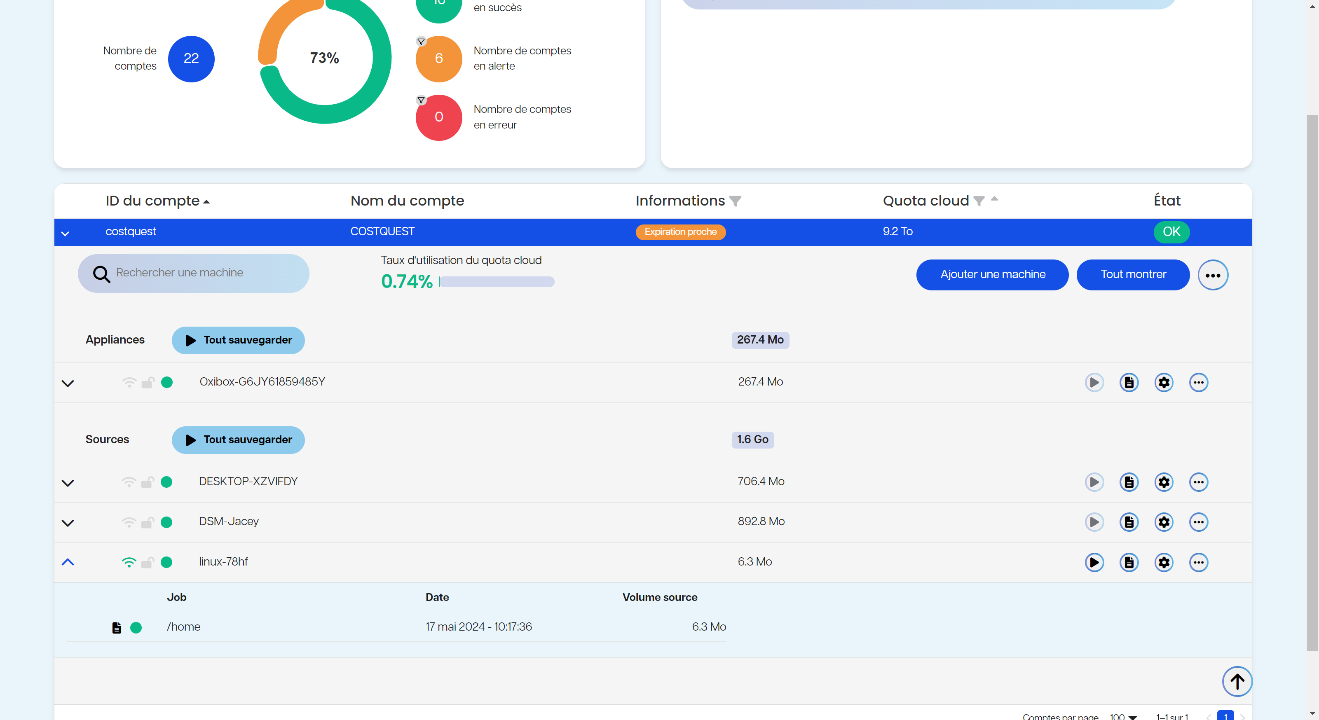Open more options for Oxibox-G6JY61859485Y
Image resolution: width=1319 pixels, height=720 pixels.
click(x=1199, y=382)
